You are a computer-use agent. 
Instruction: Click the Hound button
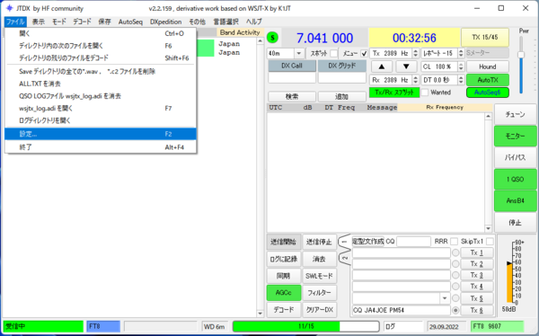[488, 66]
